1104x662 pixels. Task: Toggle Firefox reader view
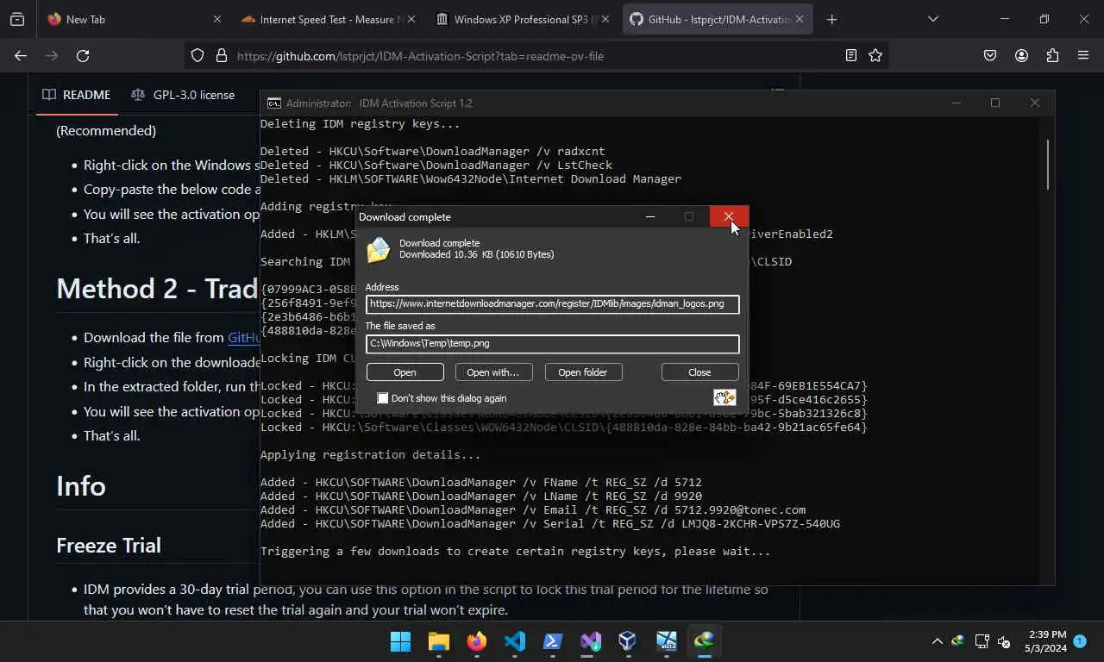pos(851,55)
